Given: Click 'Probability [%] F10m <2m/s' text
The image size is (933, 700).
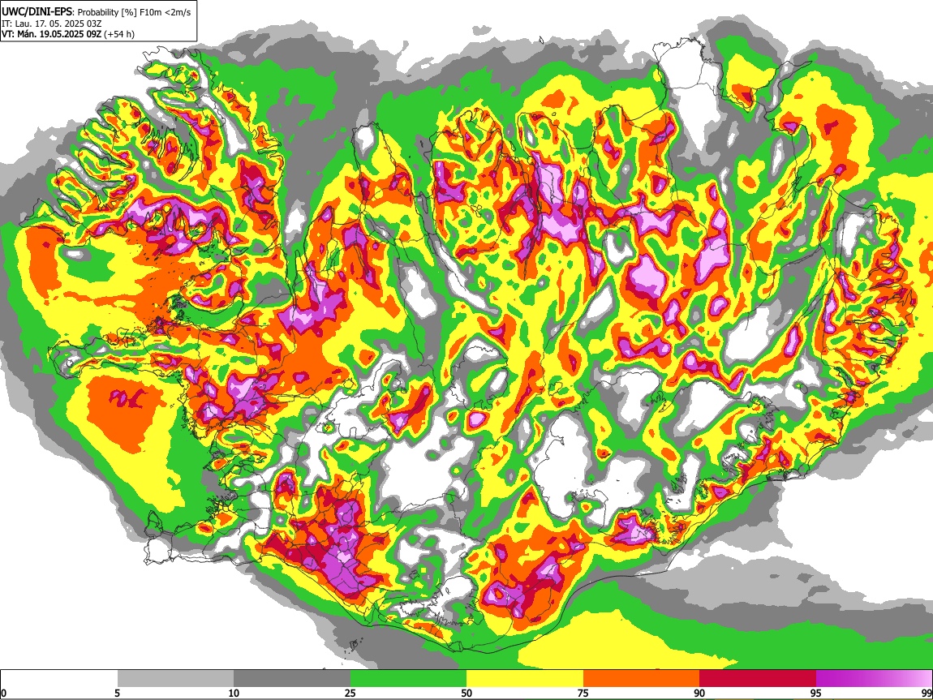Looking at the screenshot, I should [134, 12].
